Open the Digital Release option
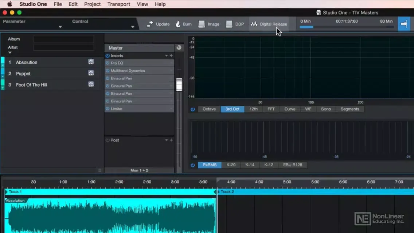This screenshot has height=233, width=414. pyautogui.click(x=269, y=24)
